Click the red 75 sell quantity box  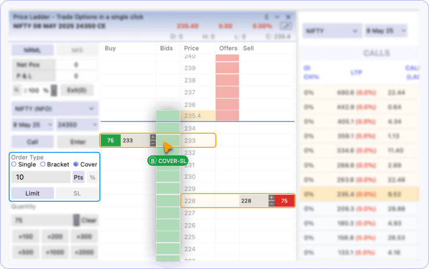[284, 201]
